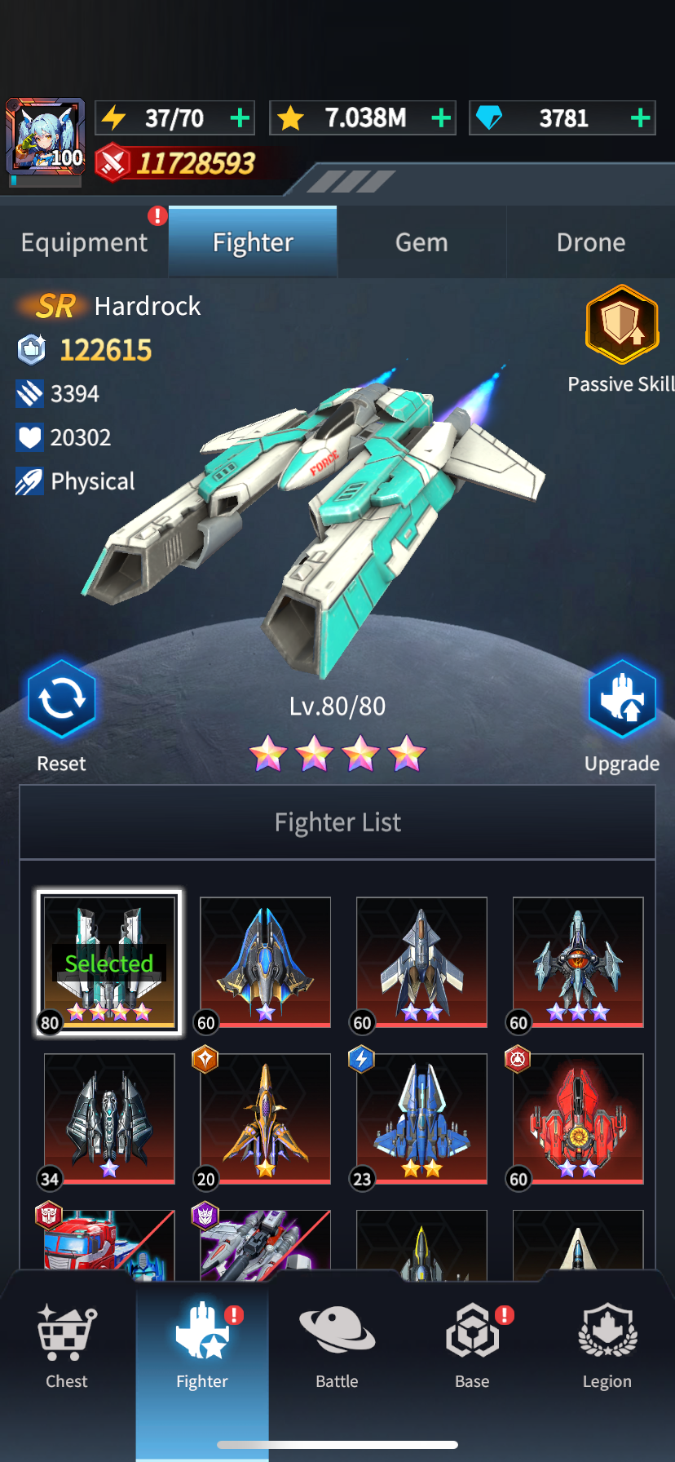Switch to the Drone tab
Image resolution: width=675 pixels, height=1462 pixels.
[x=591, y=242]
